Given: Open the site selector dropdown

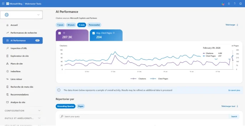Looking at the screenshot, I should point(21,15).
